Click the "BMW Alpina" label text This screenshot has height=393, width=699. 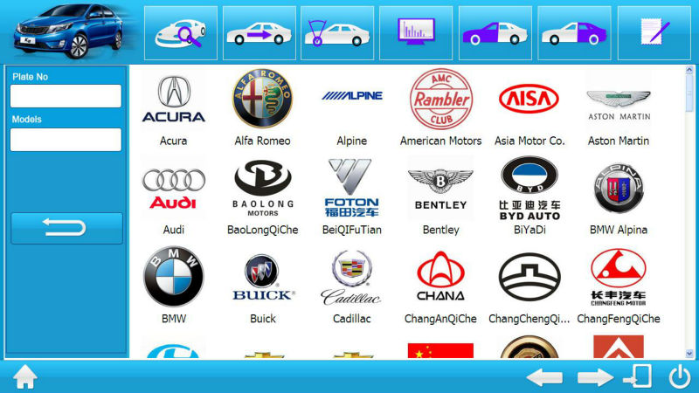pos(619,230)
